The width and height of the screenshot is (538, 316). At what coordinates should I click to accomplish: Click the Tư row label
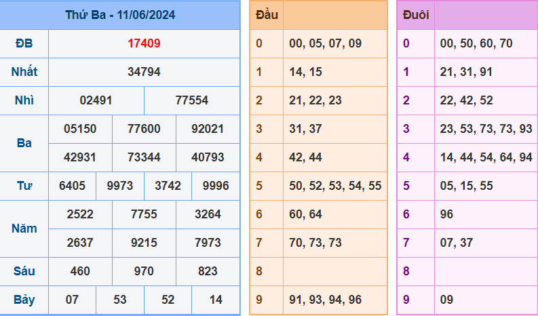pos(24,186)
